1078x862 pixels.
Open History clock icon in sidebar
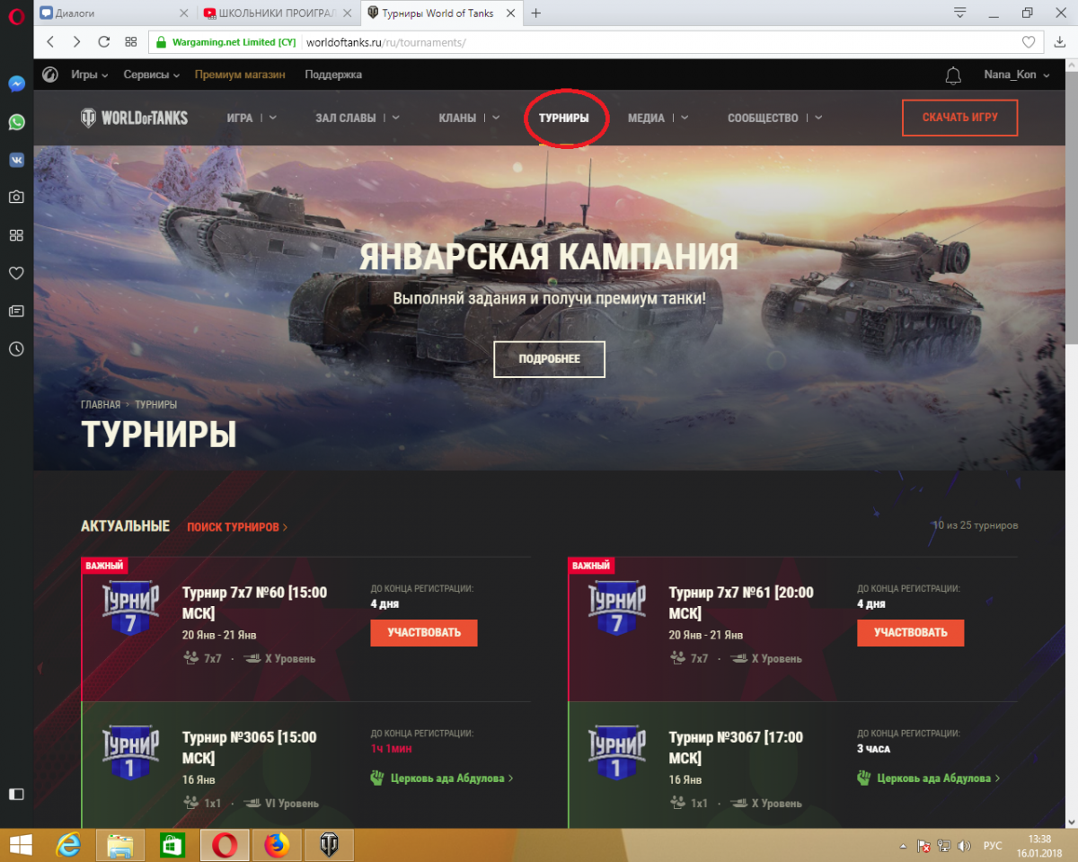click(x=16, y=348)
